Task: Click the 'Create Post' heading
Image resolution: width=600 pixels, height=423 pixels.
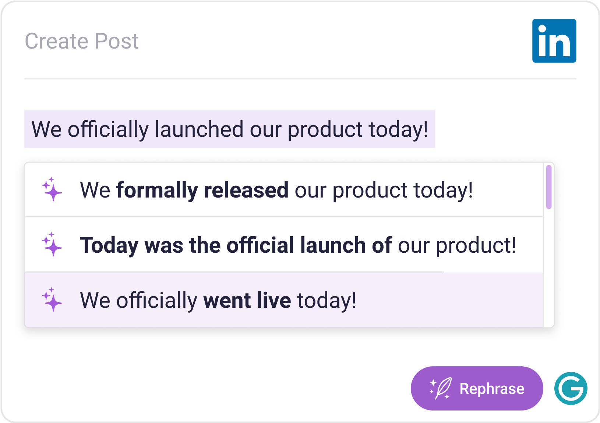Action: [82, 41]
